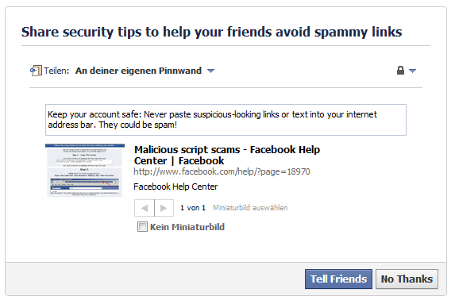Go to the previous thumbnail with left arrow
Screen dimensions: 455x304
pos(145,208)
